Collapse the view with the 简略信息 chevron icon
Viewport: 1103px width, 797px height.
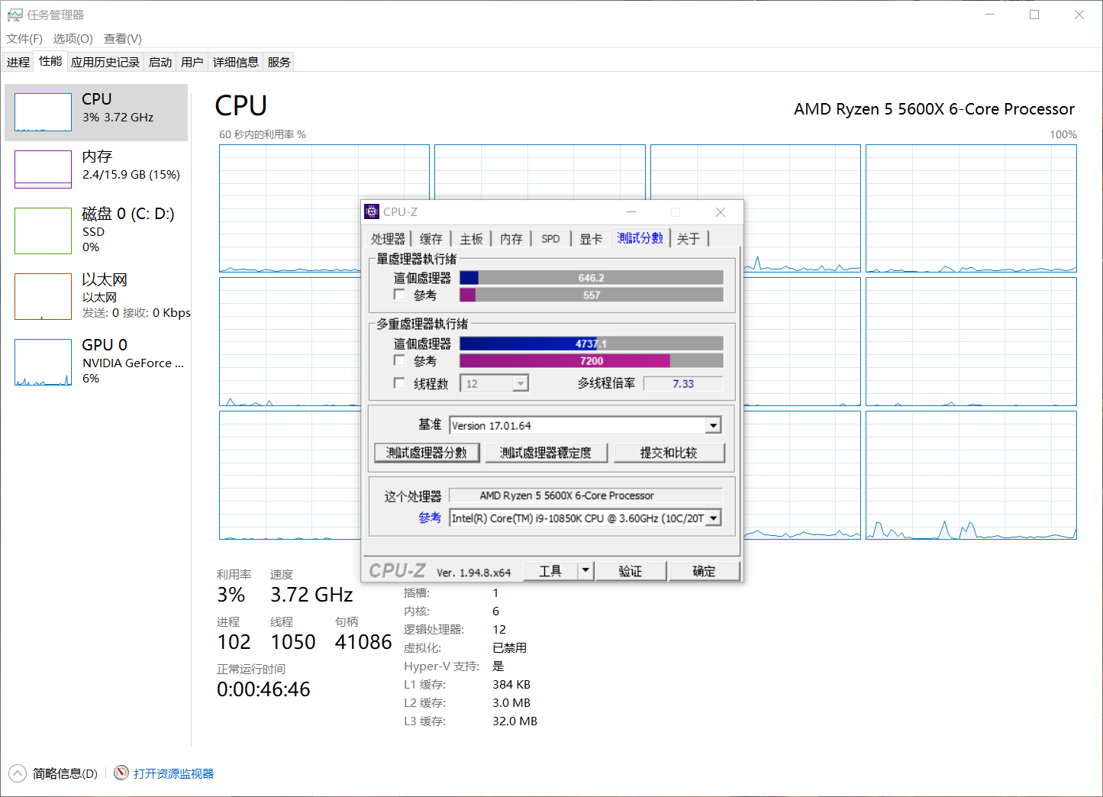point(18,773)
